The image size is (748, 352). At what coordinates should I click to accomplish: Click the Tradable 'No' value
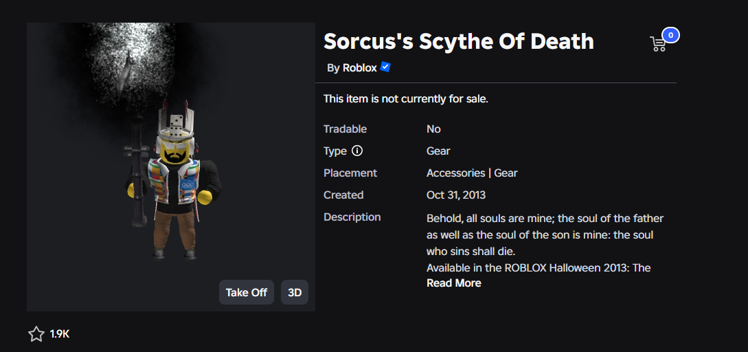pos(433,129)
